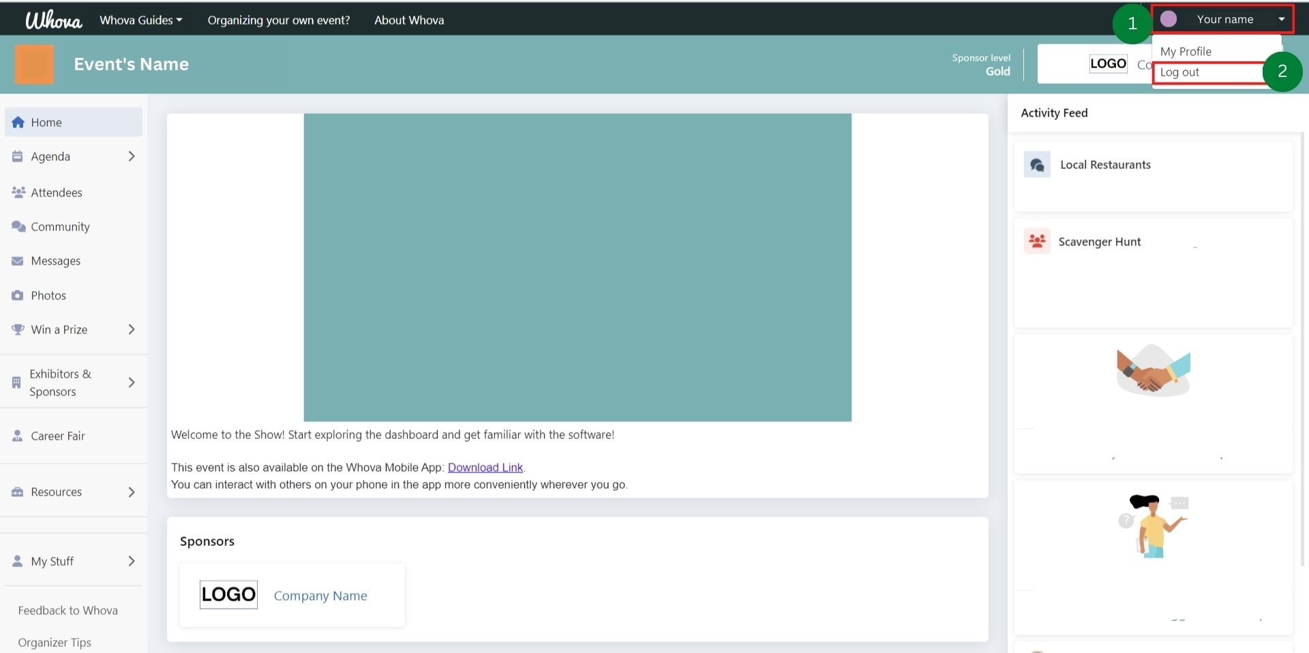This screenshot has width=1309, height=653.
Task: Expand the Agenda submenu chevron
Action: (x=132, y=157)
